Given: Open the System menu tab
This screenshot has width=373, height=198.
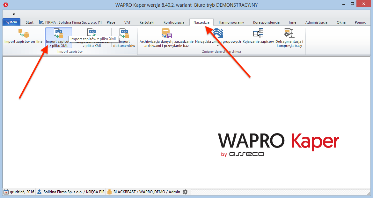Looking at the screenshot, I should pos(11,22).
